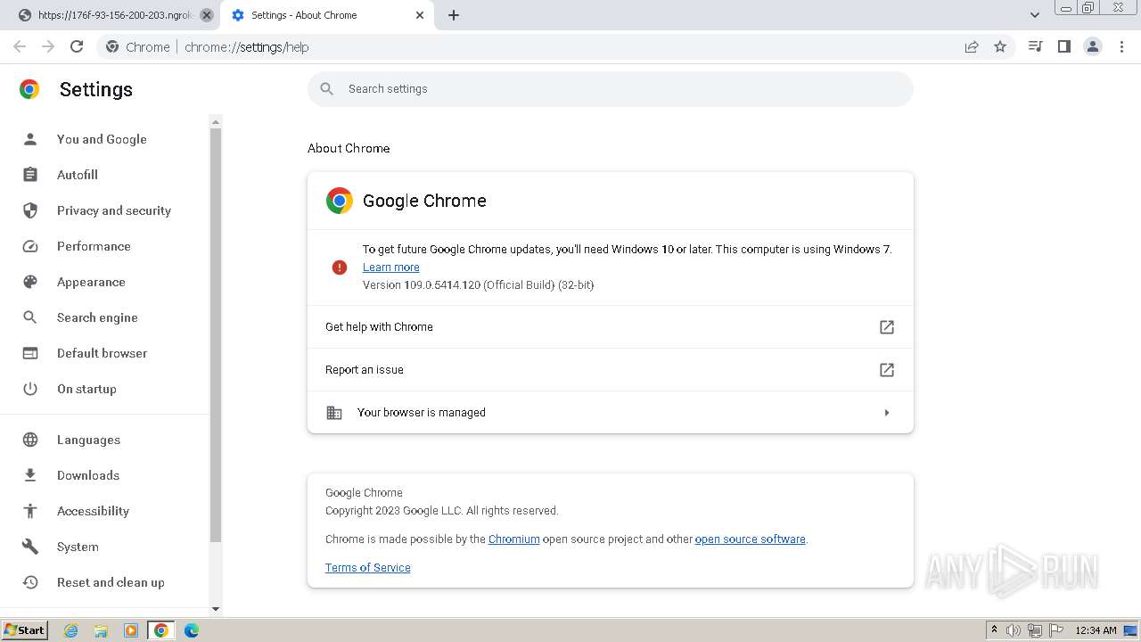Click the Reset and clean up history icon
1141x642 pixels.
pos(30,582)
